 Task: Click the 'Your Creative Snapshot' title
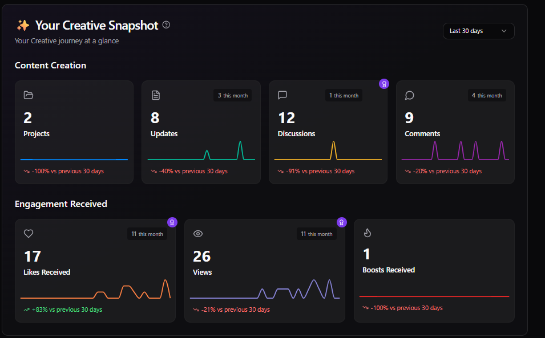(96, 25)
